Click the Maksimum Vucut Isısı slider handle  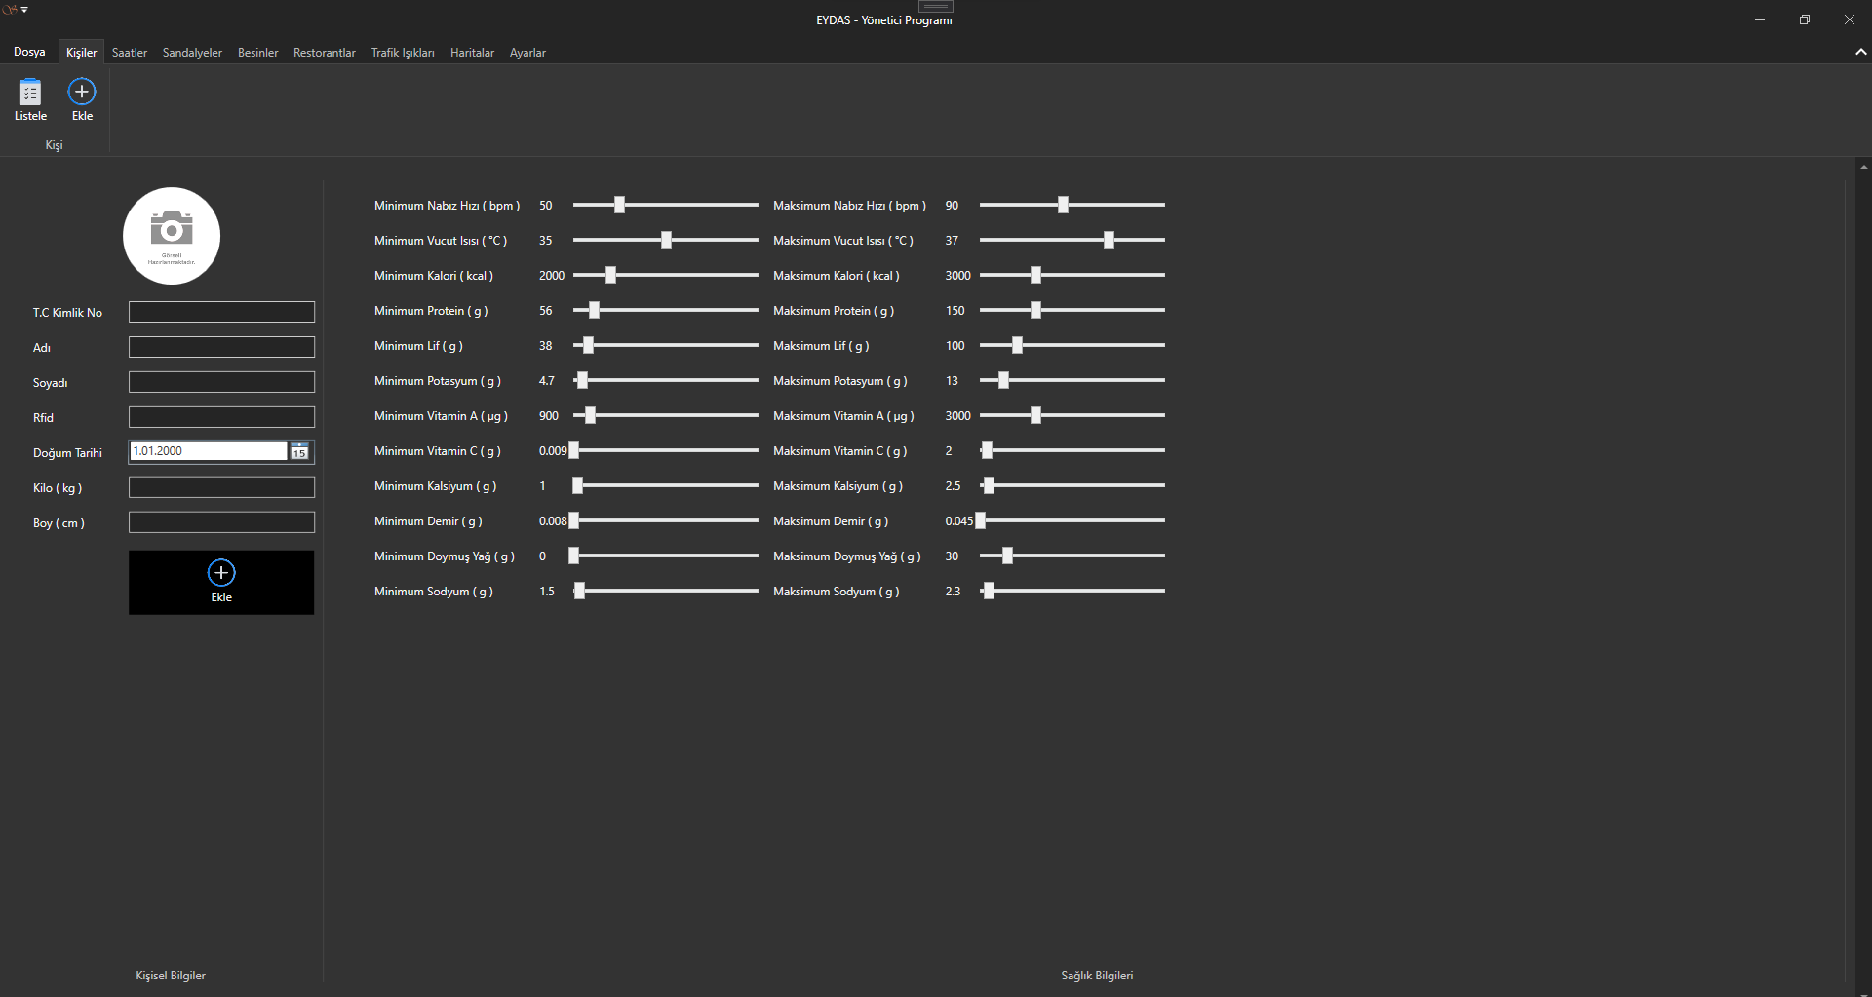pos(1109,240)
